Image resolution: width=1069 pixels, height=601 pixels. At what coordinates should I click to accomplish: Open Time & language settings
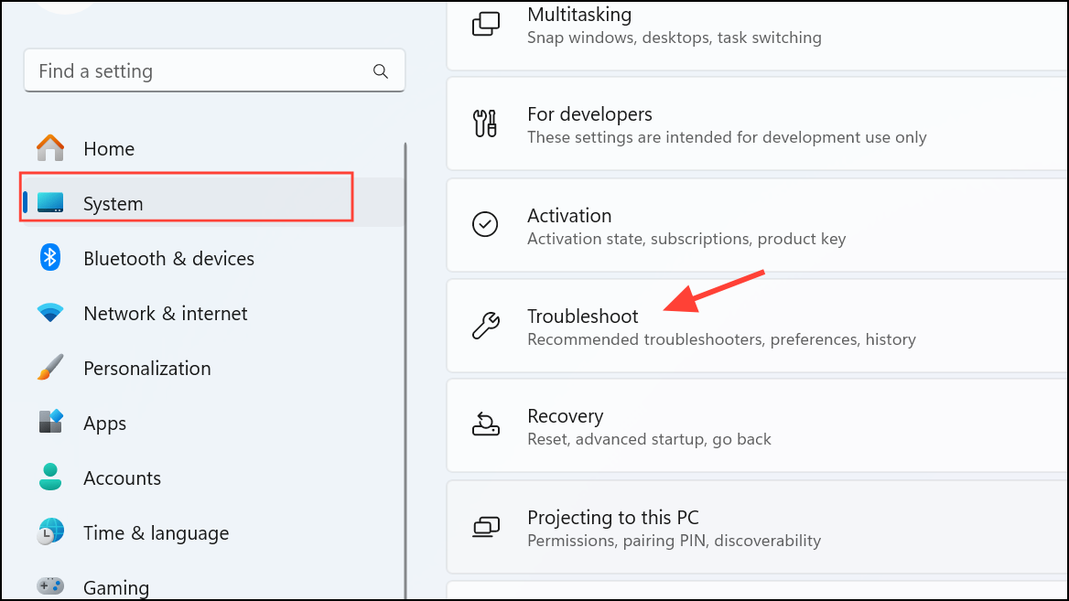pos(212,533)
